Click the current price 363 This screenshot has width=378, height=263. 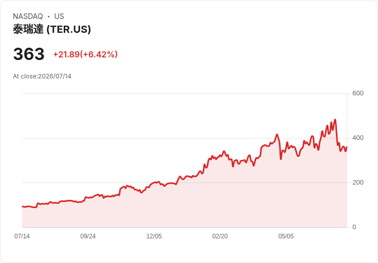tap(29, 54)
